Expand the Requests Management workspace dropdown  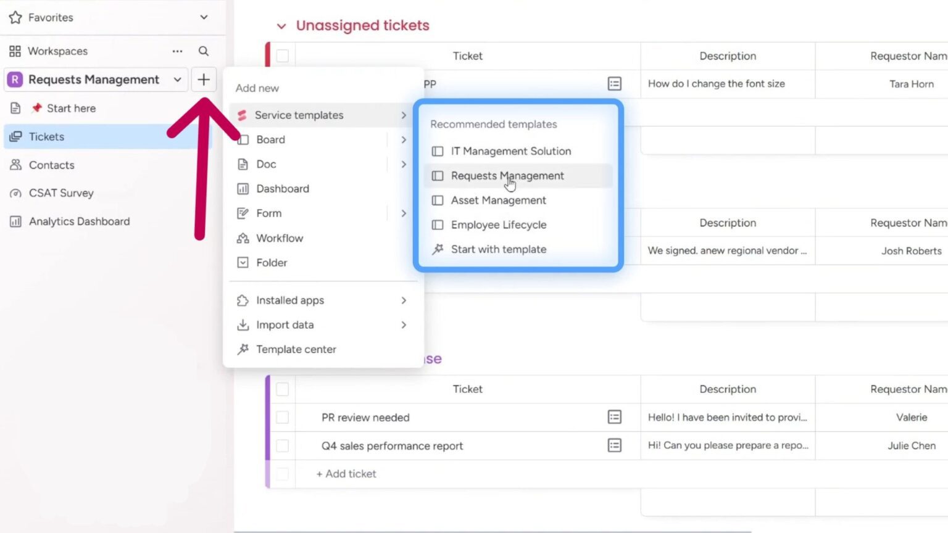click(177, 80)
